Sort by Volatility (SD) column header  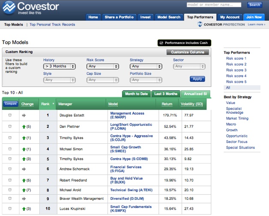[x=192, y=104]
